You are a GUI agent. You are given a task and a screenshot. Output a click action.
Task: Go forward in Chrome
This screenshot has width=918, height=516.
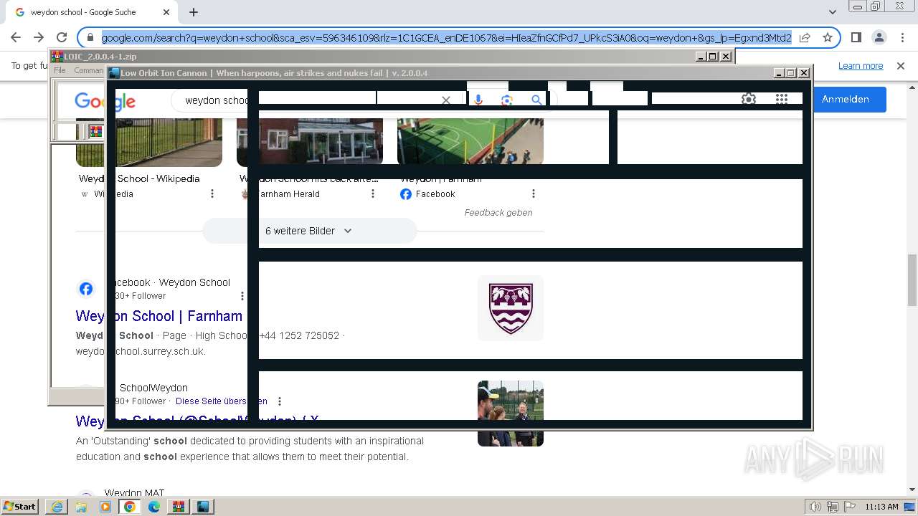pyautogui.click(x=39, y=37)
